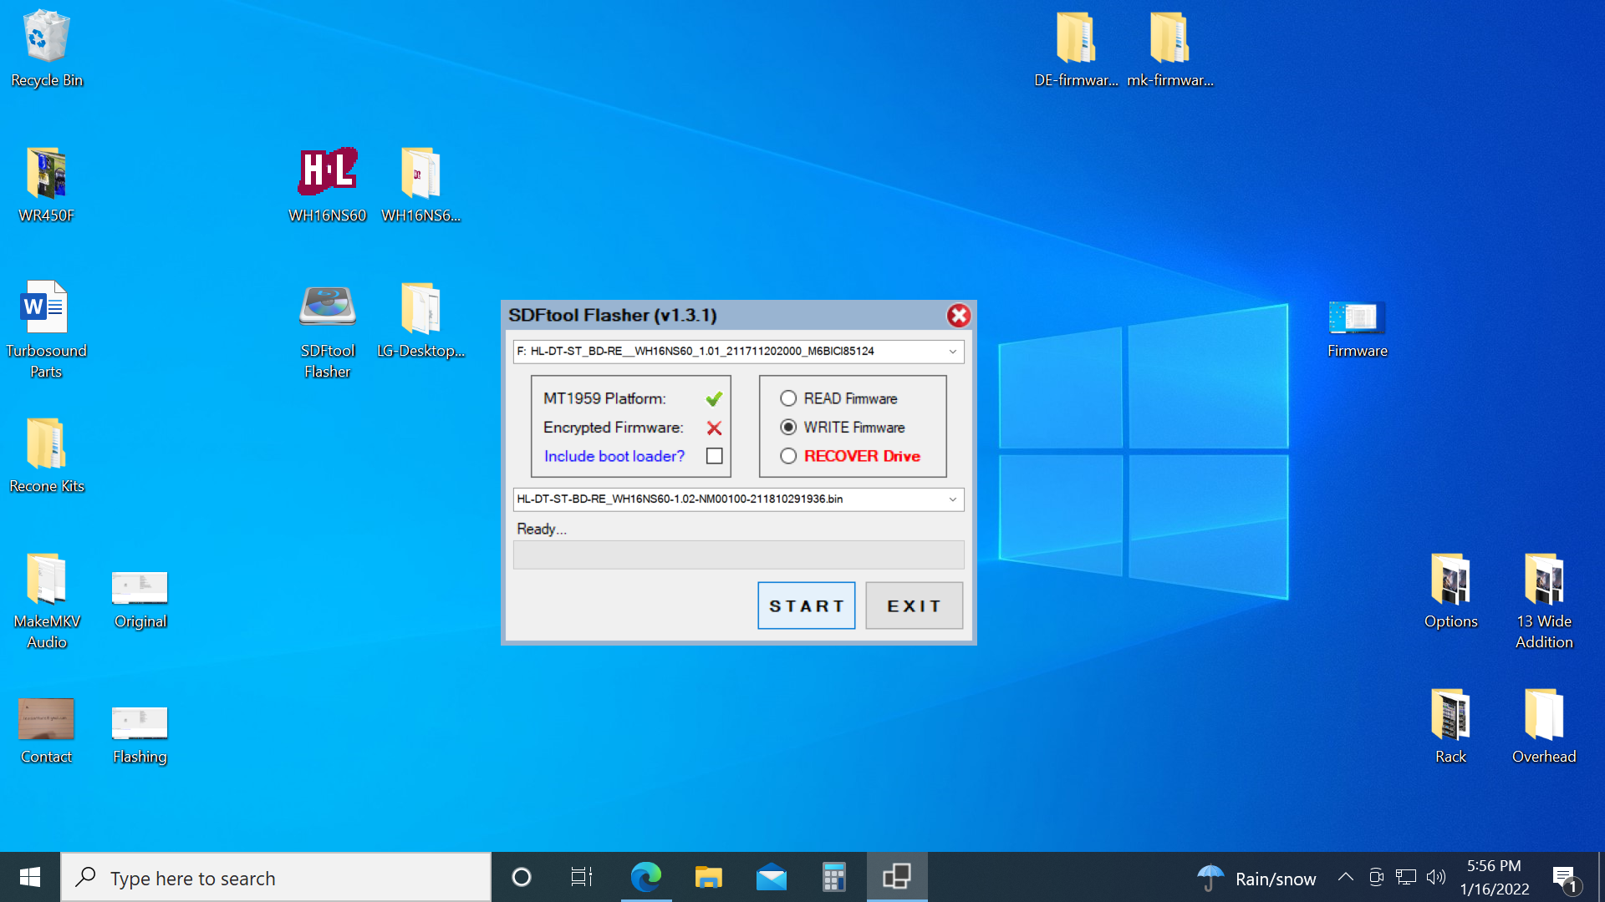Click the Meet Now tray icon
The image size is (1605, 902).
[x=1376, y=877]
